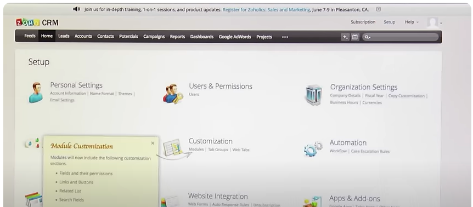
Task: Click the Setup link in header
Action: [x=390, y=22]
